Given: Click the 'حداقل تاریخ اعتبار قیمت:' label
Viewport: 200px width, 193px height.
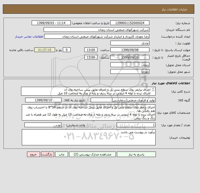Looking at the screenshot, I should pyautogui.click(x=179, y=58).
